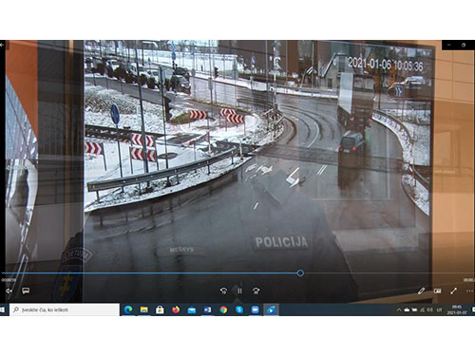Show hidden system tray icons
Screen dimensions: 475x356
[x=399, y=309]
